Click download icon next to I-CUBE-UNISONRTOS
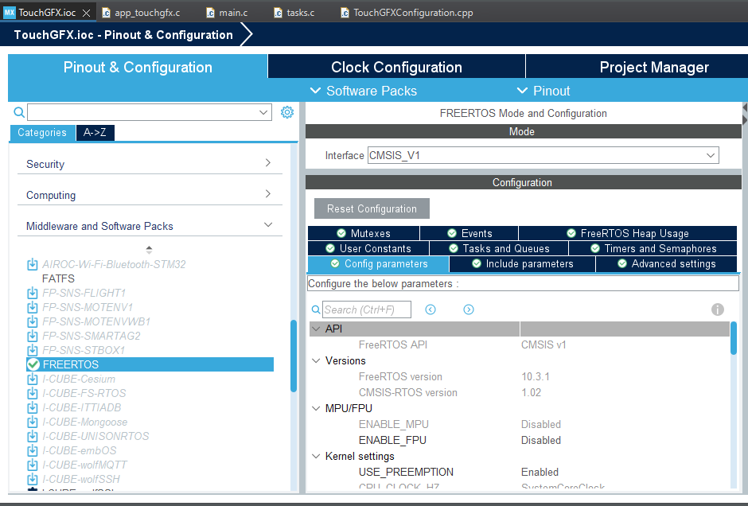This screenshot has height=506, width=748. click(x=32, y=436)
